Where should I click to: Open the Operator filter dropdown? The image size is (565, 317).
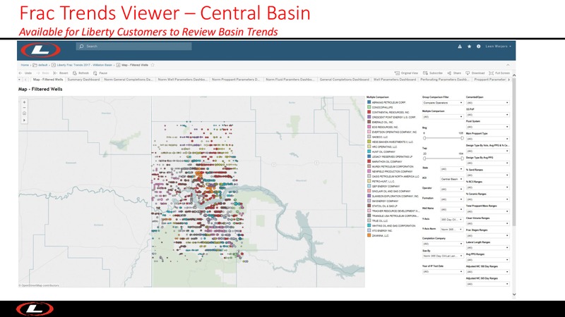click(452, 189)
